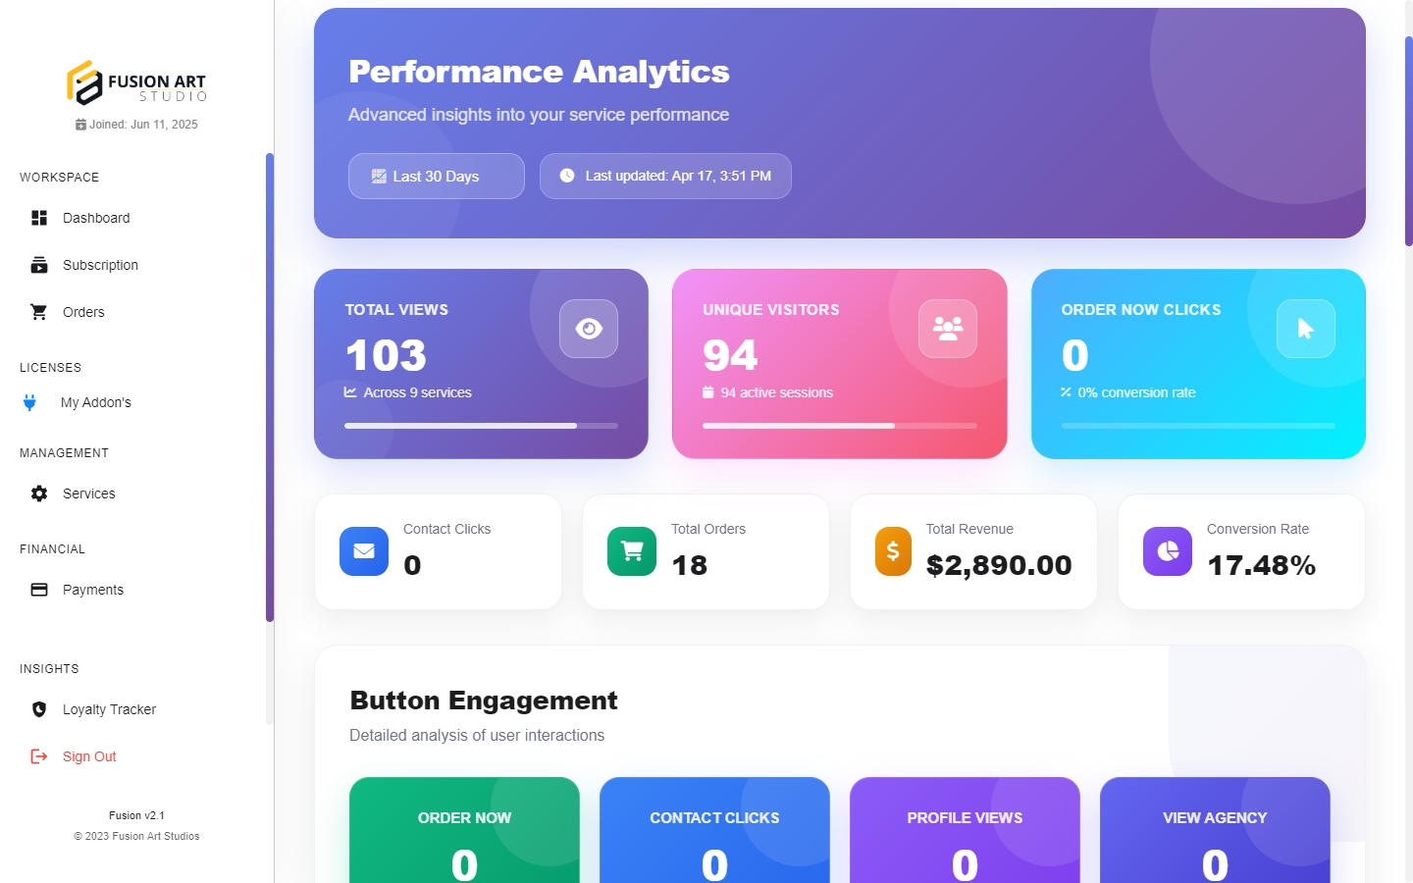Open Loyalty Tracker insights
Image resolution: width=1413 pixels, height=883 pixels.
tap(108, 709)
